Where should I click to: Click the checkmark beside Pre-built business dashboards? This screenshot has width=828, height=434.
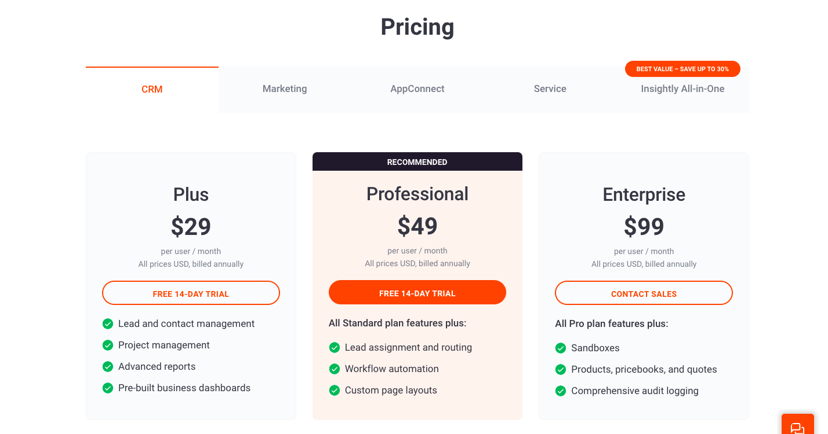click(108, 388)
